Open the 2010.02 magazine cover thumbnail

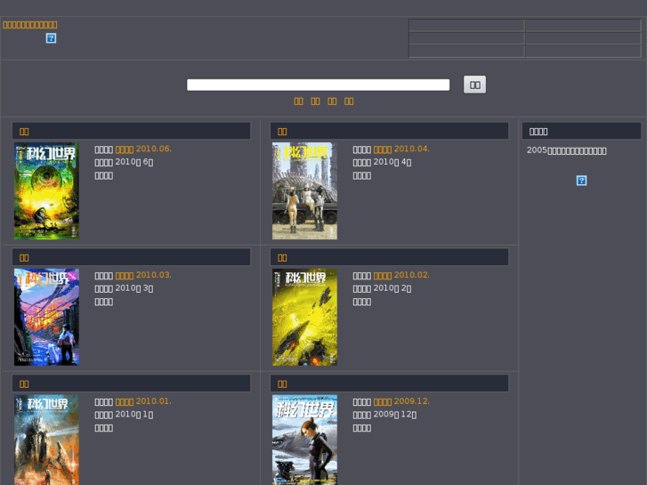[304, 317]
